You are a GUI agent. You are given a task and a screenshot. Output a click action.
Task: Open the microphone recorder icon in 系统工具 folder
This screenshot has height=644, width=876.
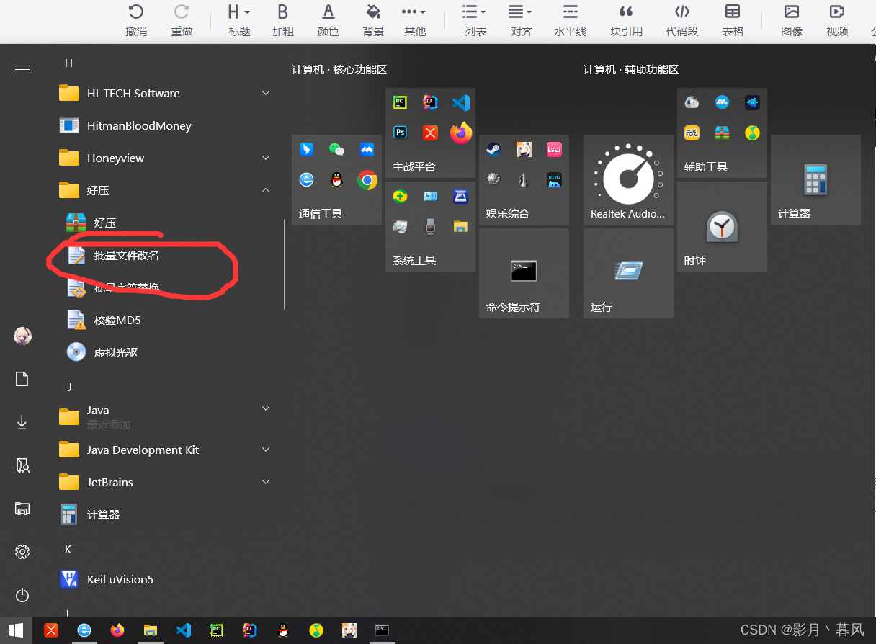[430, 226]
